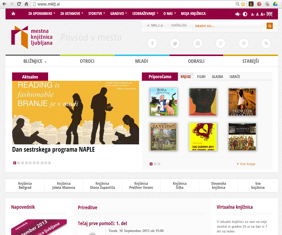
Task: Click the orange search button
Action: [x=270, y=26]
